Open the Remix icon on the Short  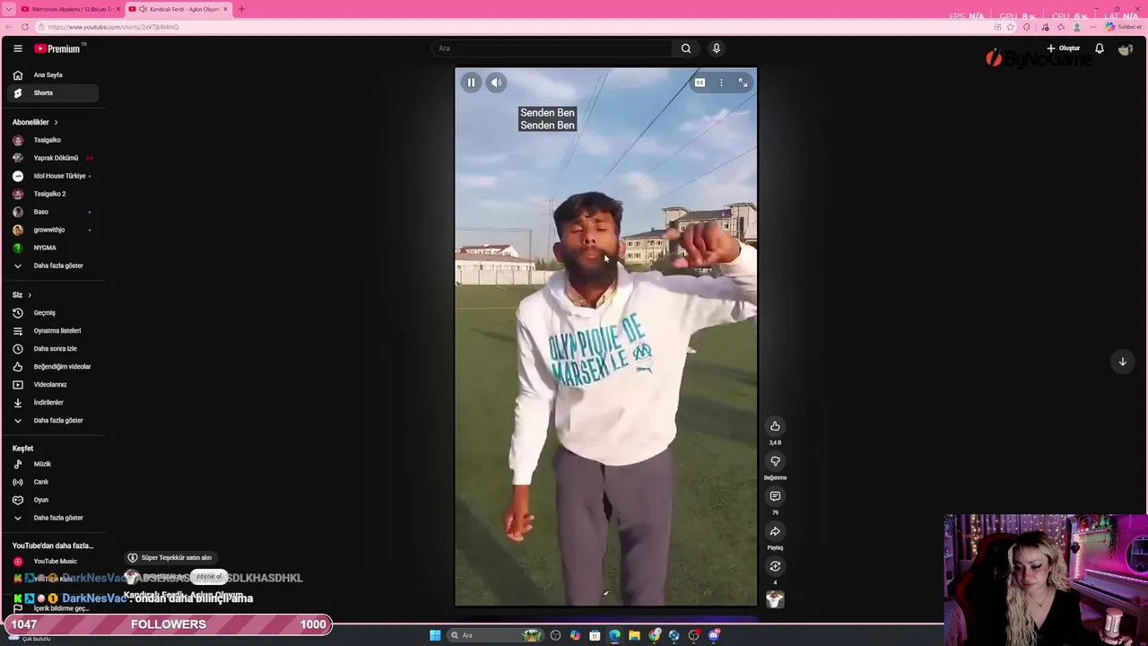point(775,566)
